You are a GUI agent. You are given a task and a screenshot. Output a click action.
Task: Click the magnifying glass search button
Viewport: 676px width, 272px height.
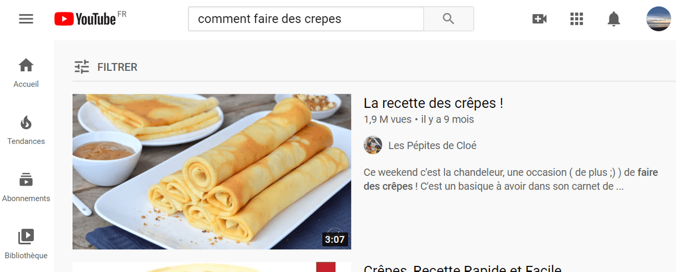click(448, 19)
